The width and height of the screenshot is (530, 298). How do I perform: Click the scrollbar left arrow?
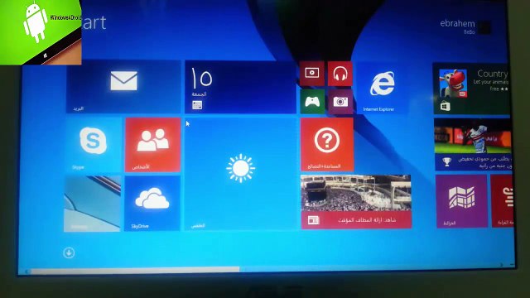(x=26, y=272)
